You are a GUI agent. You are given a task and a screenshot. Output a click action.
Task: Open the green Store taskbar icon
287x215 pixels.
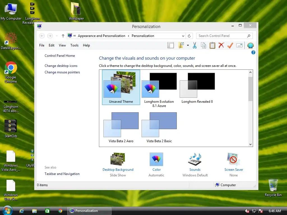[x=47, y=211]
